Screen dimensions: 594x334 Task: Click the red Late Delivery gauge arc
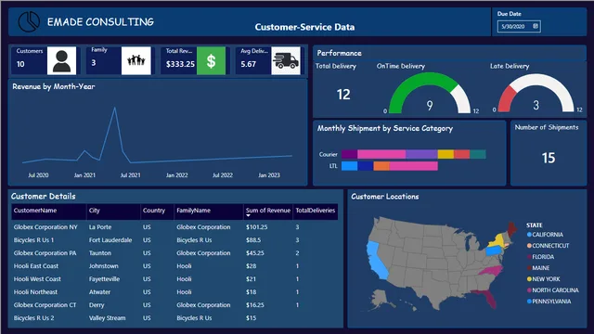[x=506, y=98]
